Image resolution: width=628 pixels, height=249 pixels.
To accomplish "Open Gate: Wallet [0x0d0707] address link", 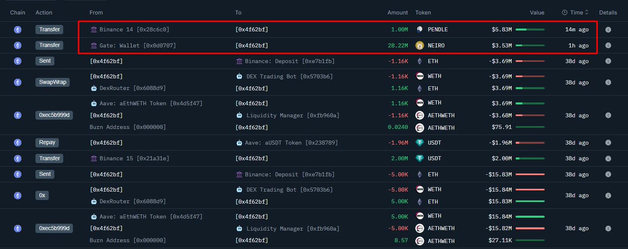I will [138, 45].
